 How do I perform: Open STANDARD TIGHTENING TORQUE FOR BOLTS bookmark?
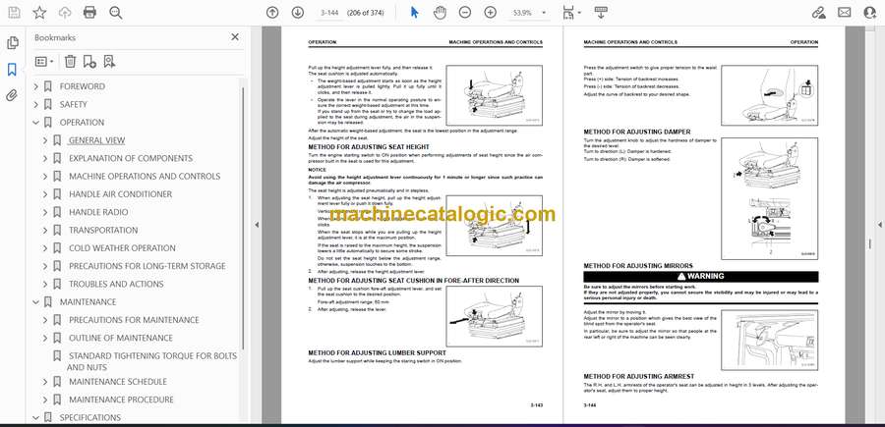(151, 361)
